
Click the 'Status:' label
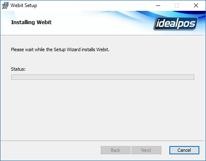click(x=18, y=69)
